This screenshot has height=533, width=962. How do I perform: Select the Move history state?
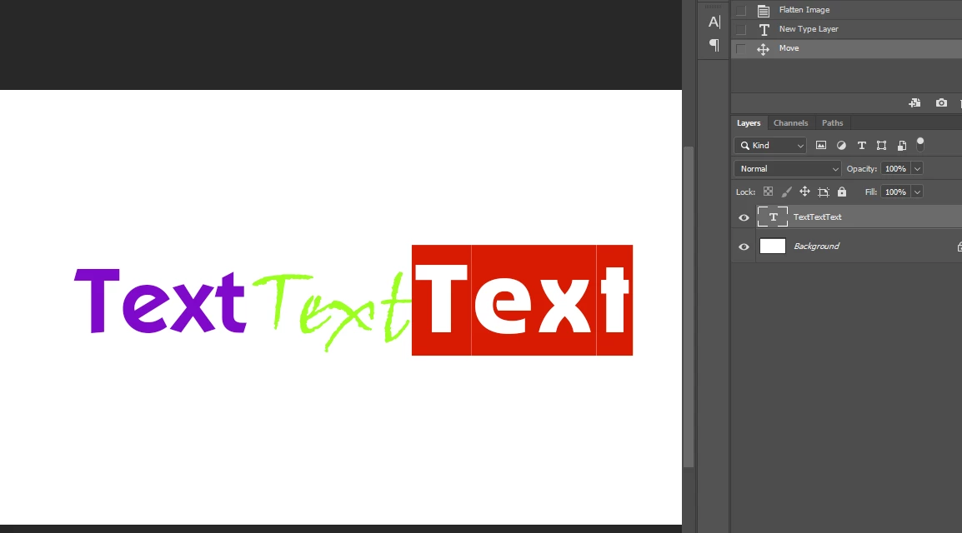point(846,48)
